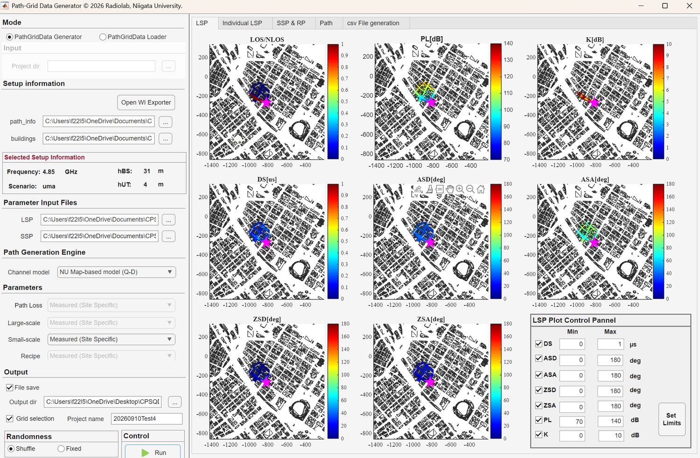Click the magenta star marker in ZSD[deg] plot
The image size is (700, 458).
click(266, 382)
